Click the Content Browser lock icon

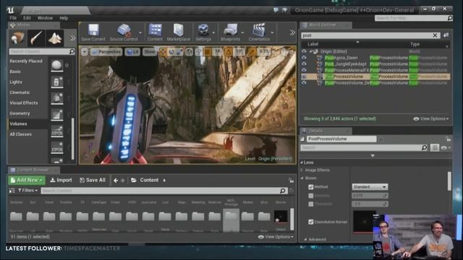click(x=291, y=180)
